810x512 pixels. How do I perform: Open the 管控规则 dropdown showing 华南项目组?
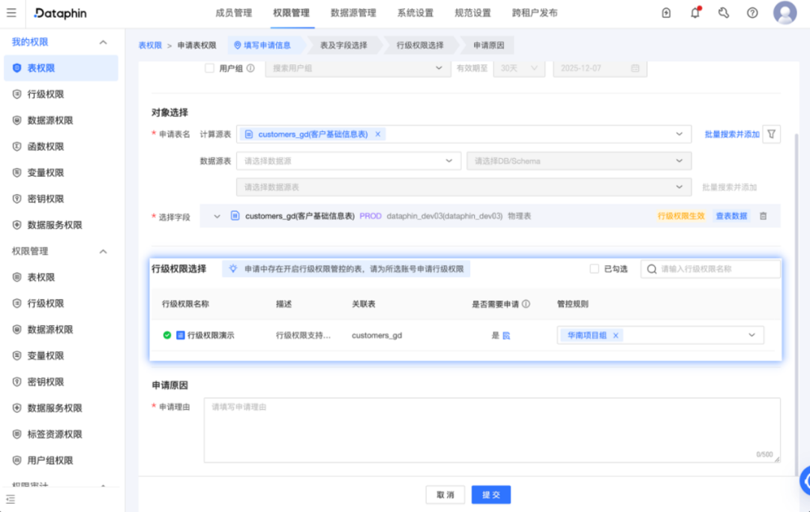tap(751, 335)
